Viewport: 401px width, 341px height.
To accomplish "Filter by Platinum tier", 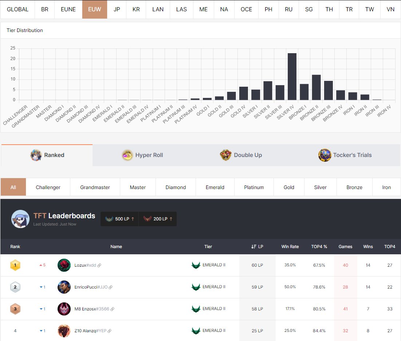I will coord(254,187).
